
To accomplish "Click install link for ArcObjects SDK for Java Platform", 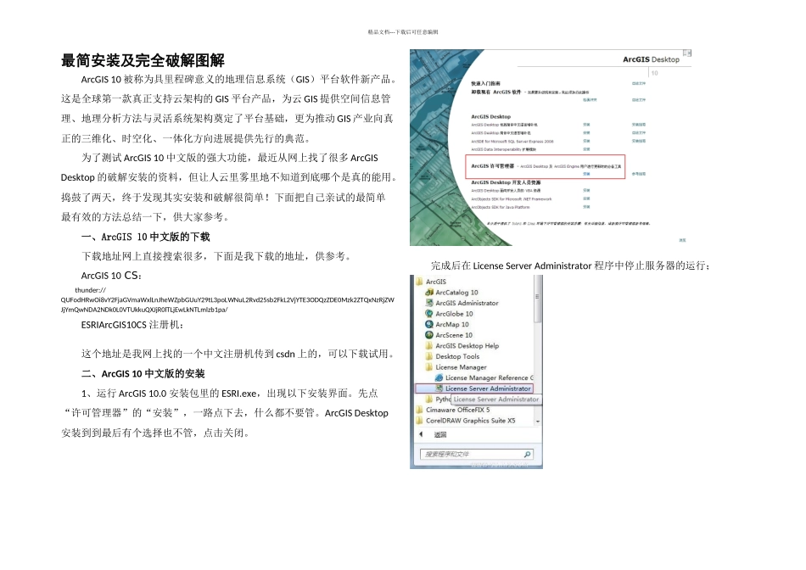I will tap(586, 207).
